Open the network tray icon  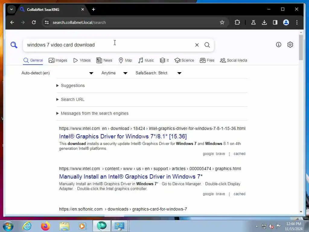coord(264,227)
